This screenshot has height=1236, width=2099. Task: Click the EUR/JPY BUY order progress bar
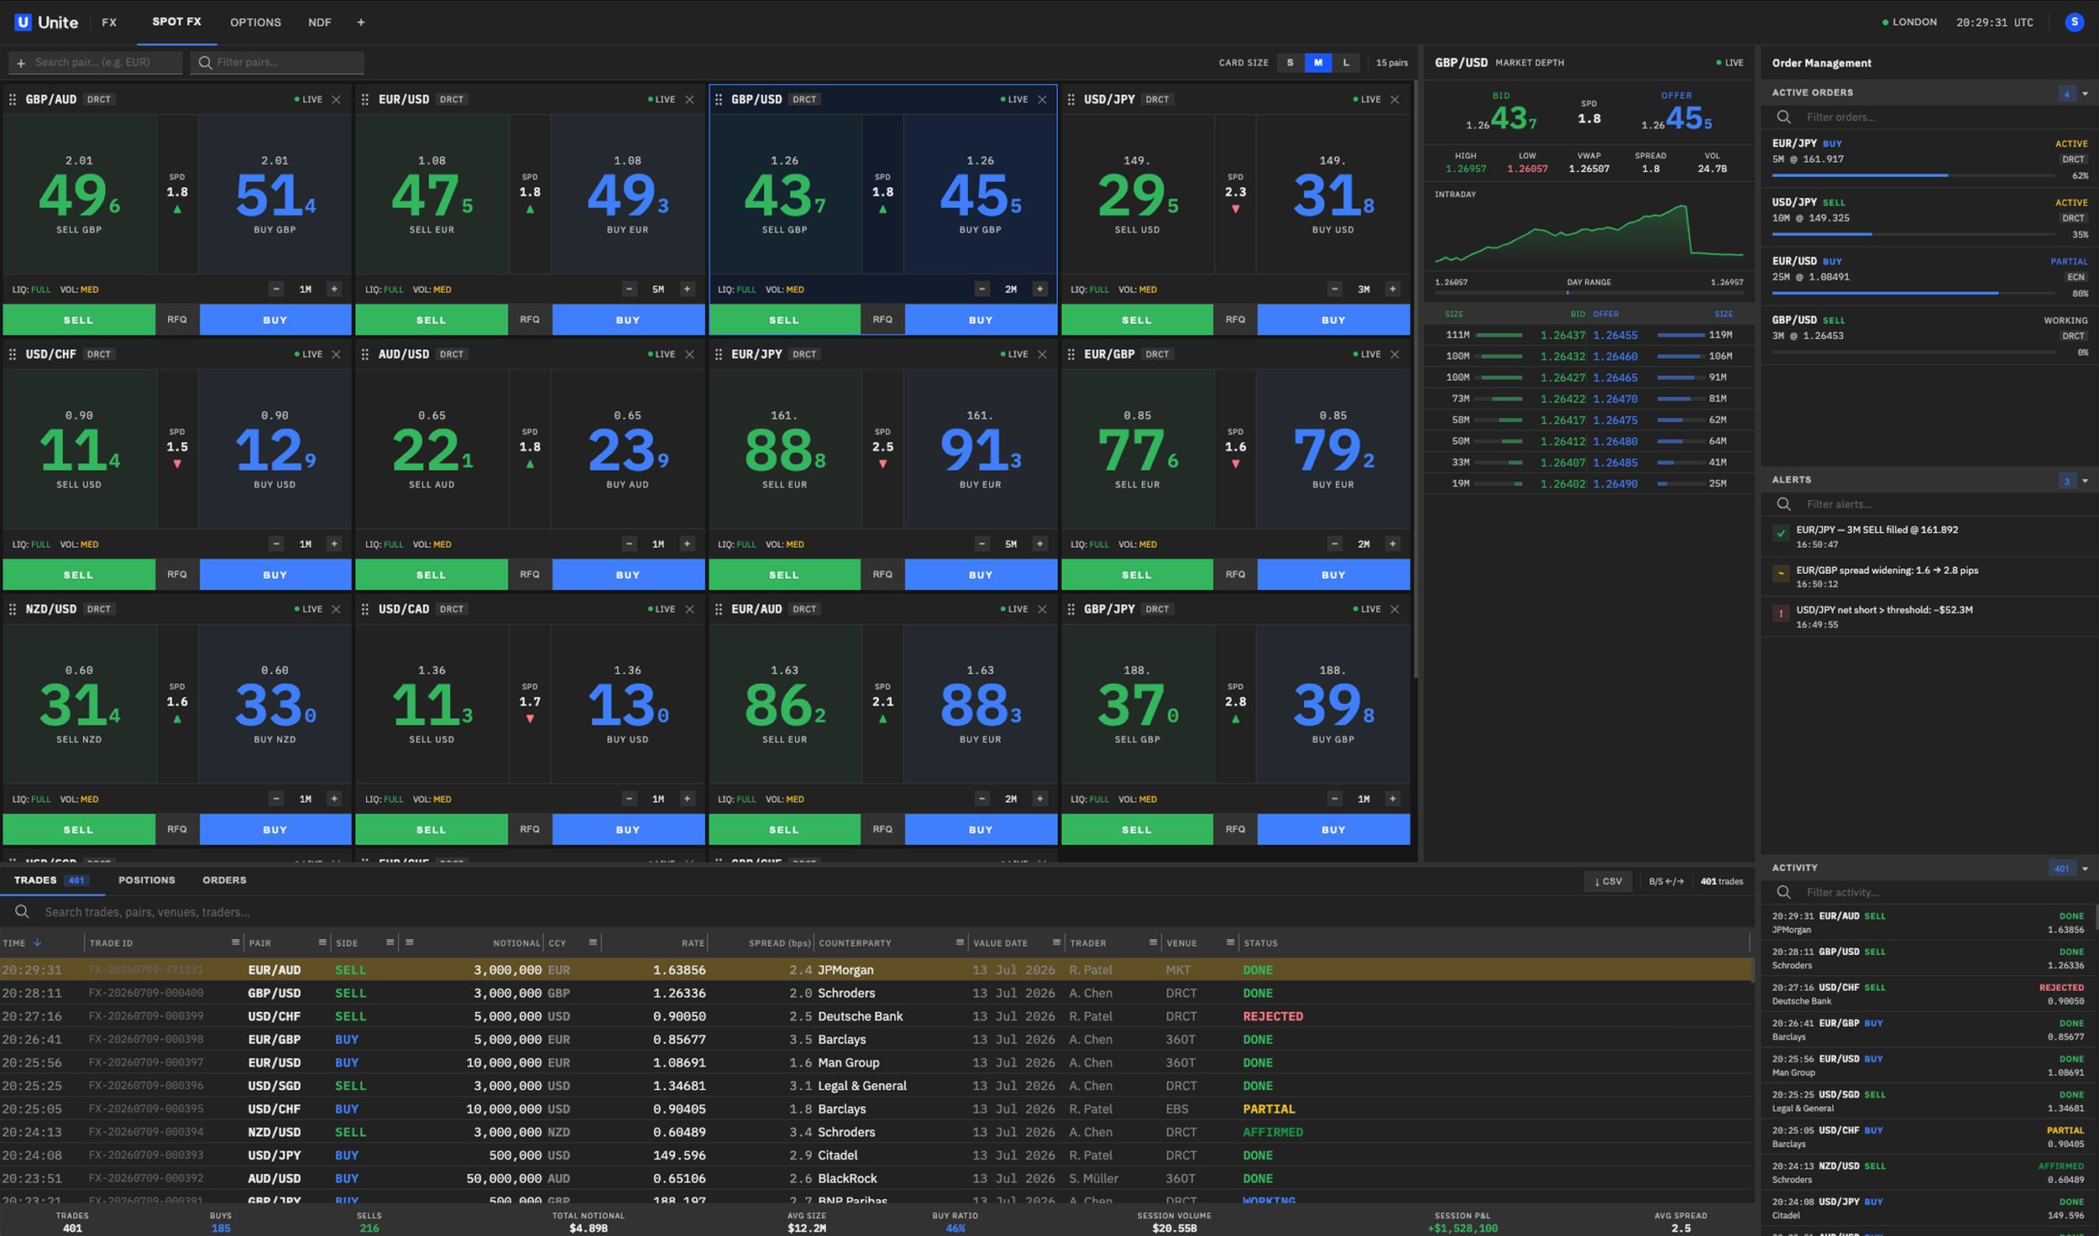[x=1913, y=175]
